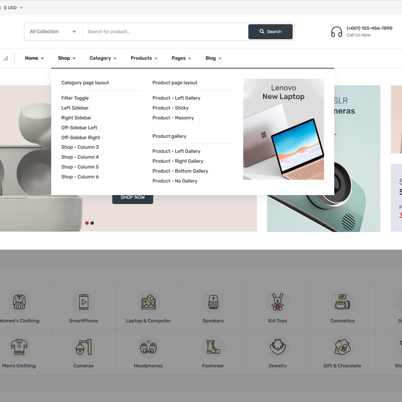Click the Speakers category icon
Viewport: 402px width, 402px height.
(213, 302)
